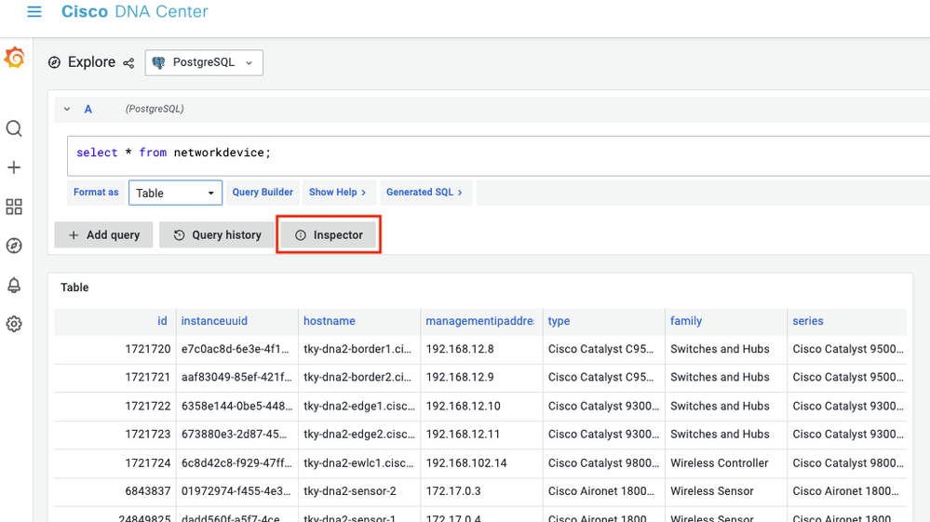Open the configuration gear icon
This screenshot has height=522, width=930.
(14, 324)
